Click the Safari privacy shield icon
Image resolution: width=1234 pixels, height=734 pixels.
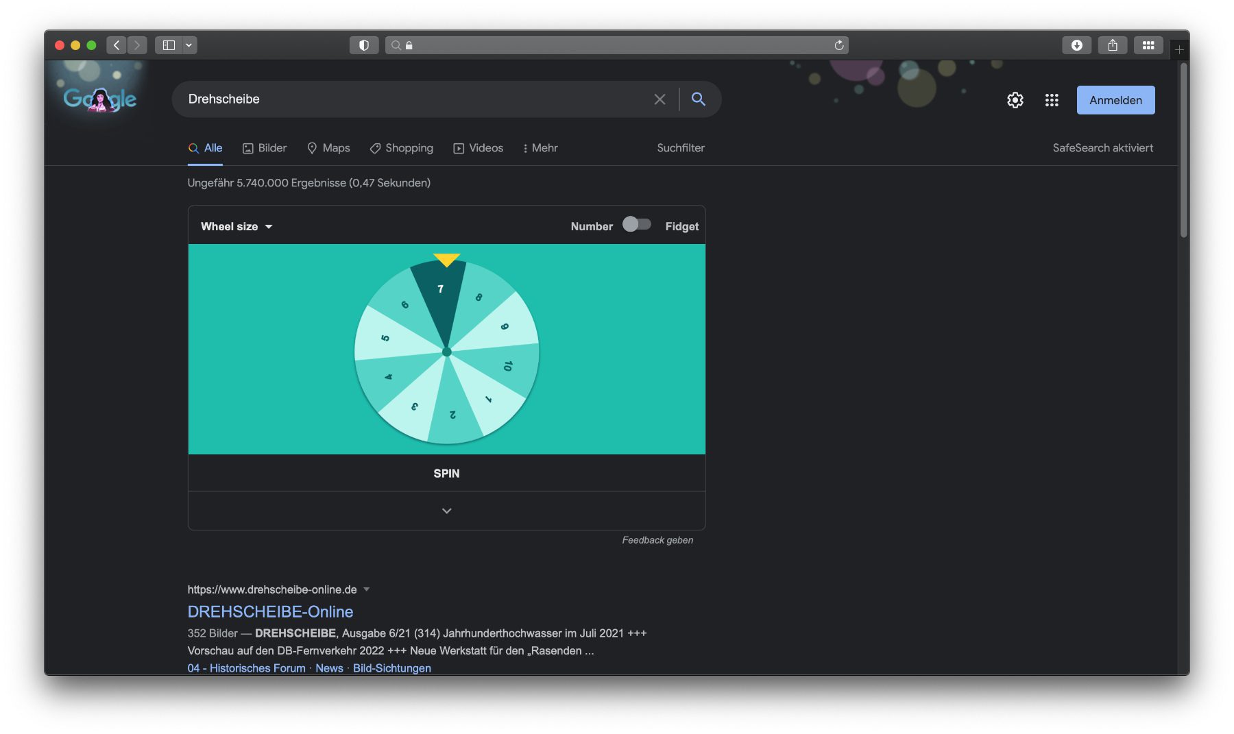[x=364, y=45]
